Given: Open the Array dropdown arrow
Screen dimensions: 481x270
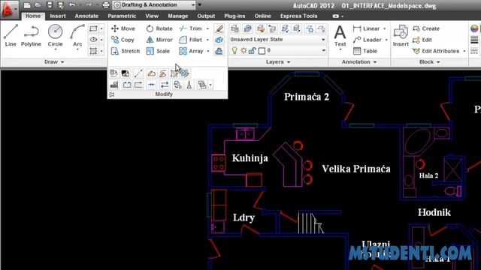Looking at the screenshot, I should tap(208, 51).
